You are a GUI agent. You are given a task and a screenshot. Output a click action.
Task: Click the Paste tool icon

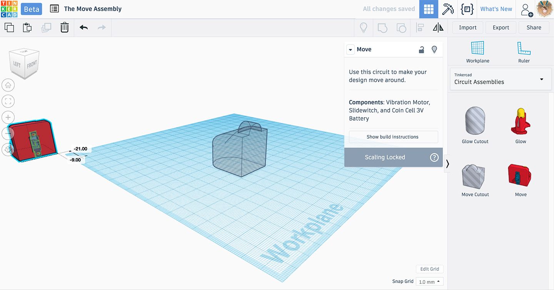point(27,27)
